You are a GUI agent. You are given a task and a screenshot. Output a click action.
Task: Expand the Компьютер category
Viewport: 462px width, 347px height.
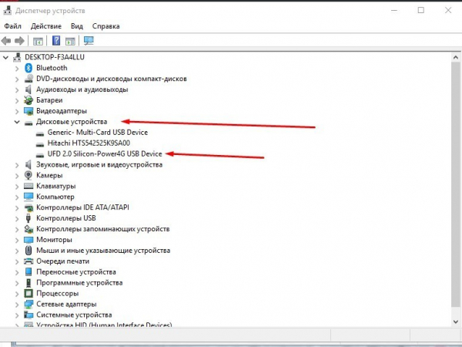coord(17,197)
